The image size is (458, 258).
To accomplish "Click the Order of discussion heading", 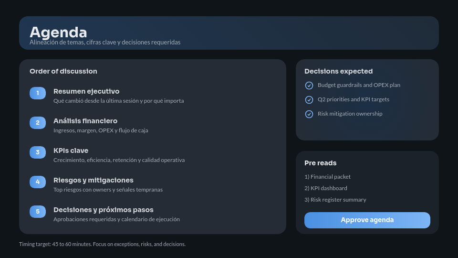I will (63, 71).
